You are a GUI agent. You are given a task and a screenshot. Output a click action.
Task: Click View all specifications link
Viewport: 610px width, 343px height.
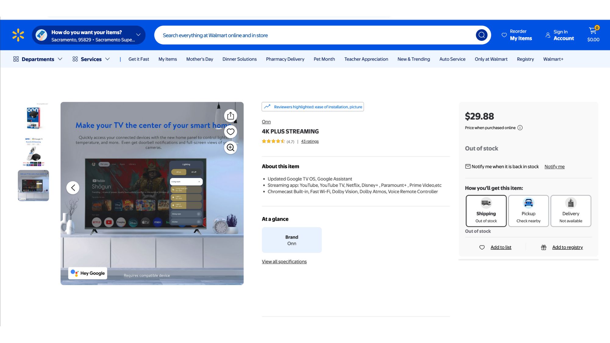pyautogui.click(x=284, y=262)
